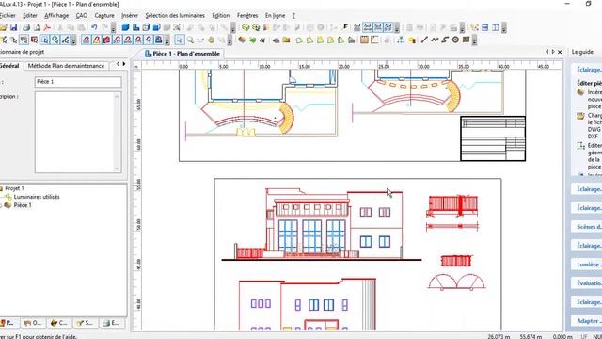Click the dark filled rectangle tool

[466, 40]
